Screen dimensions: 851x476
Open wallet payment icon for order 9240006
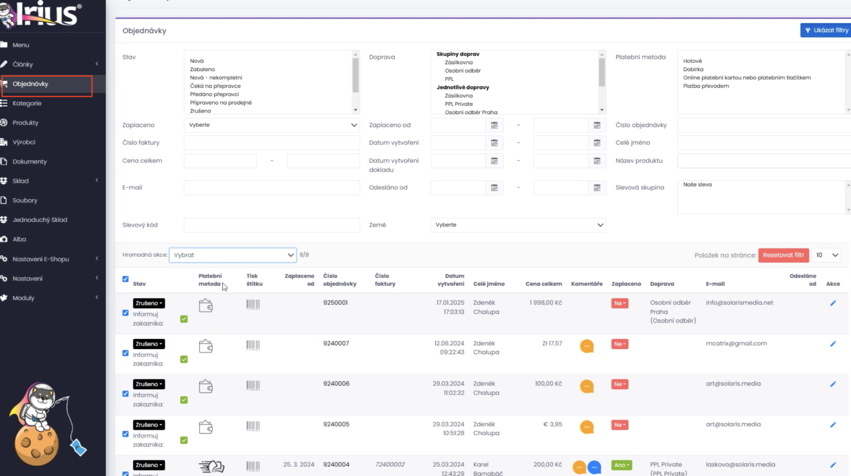coord(206,386)
